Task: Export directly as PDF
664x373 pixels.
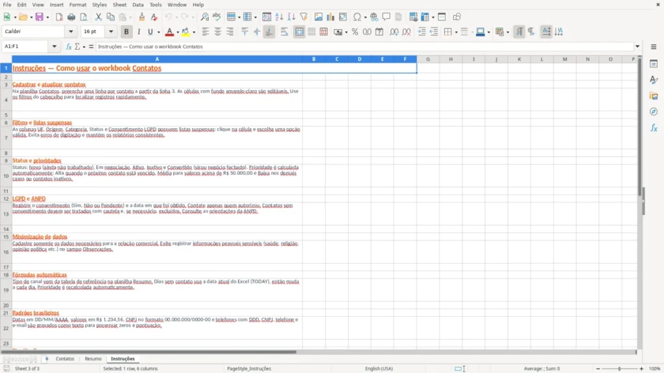Action: (x=59, y=17)
